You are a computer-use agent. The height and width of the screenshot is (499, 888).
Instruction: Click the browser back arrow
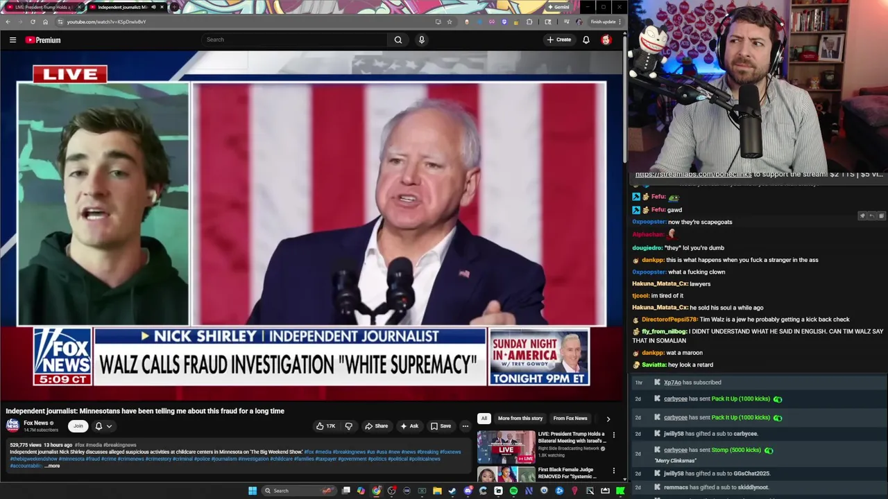(x=8, y=21)
